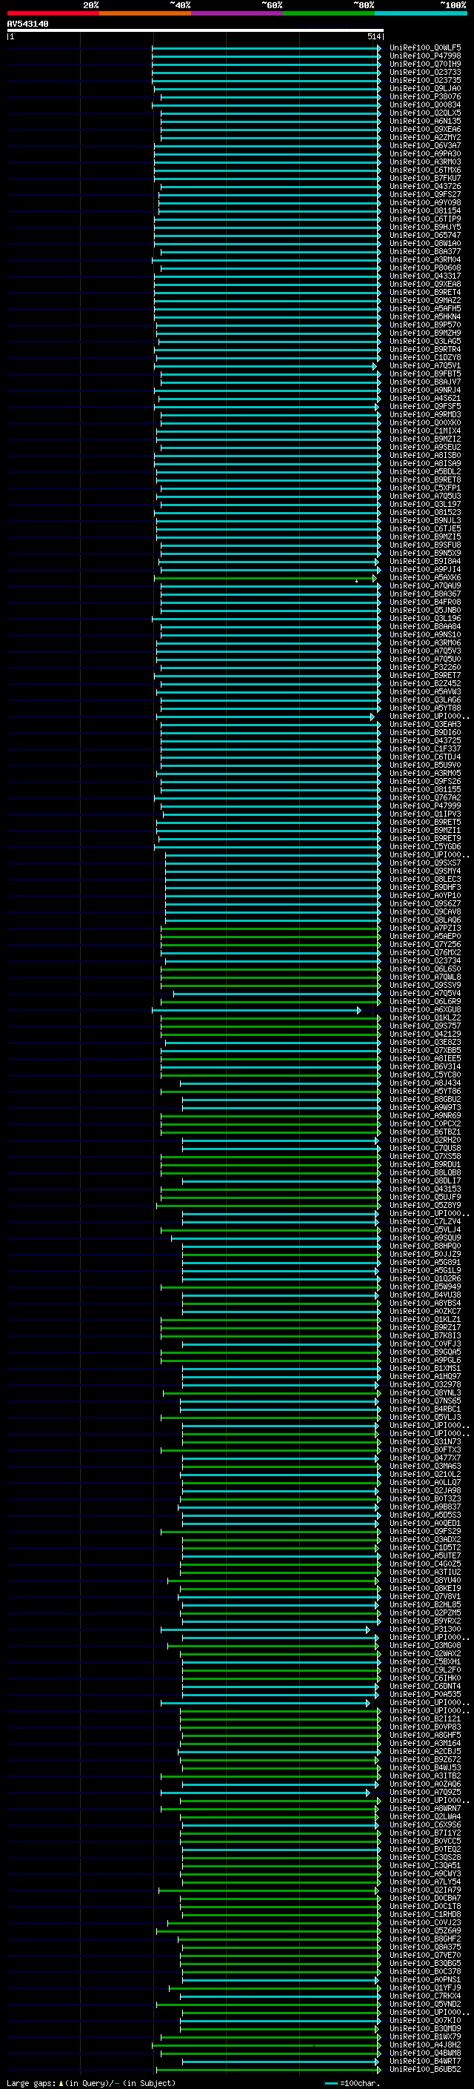
Task: Click the query end position 514
Action: pos(373,36)
